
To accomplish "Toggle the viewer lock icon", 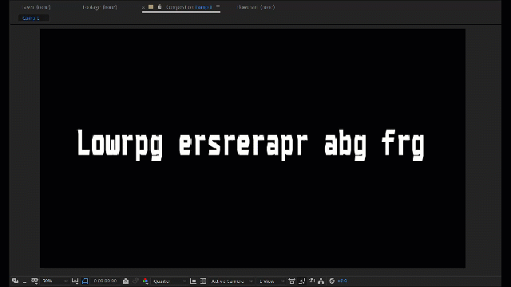I will tap(160, 6).
